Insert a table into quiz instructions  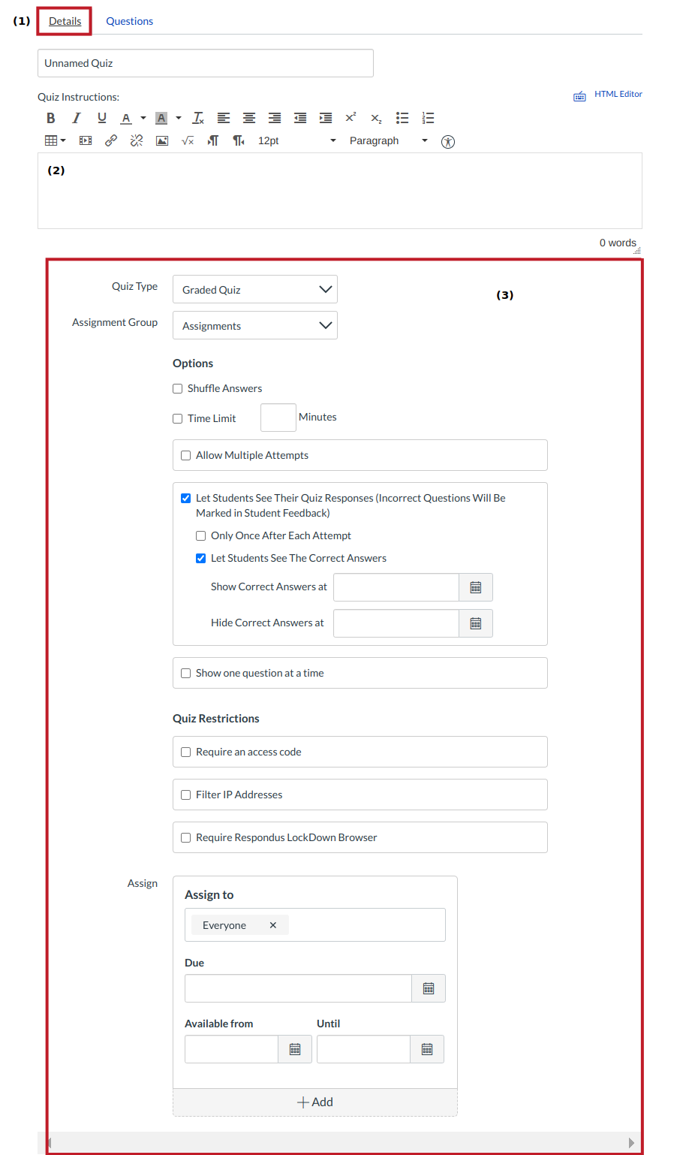[51, 140]
